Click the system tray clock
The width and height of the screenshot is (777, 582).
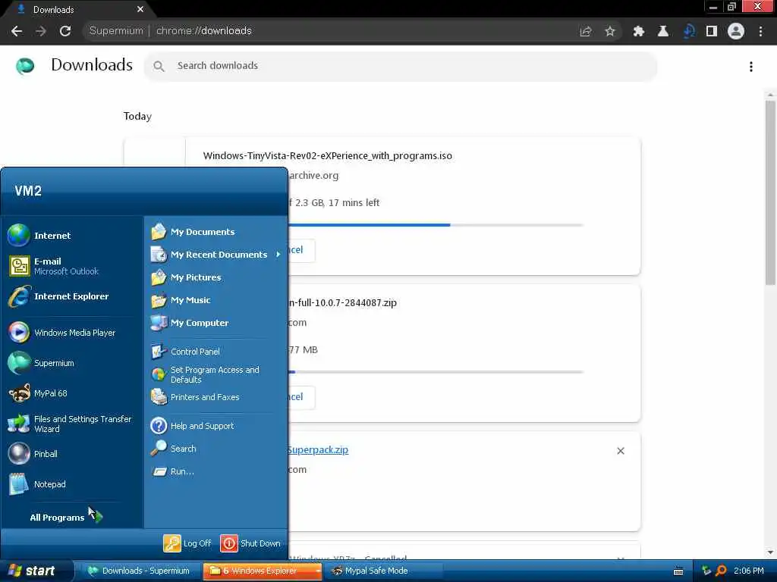[748, 571]
